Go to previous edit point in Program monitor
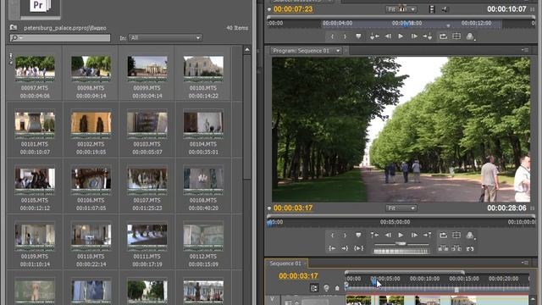The width and height of the screenshot is (542, 305). [x=374, y=236]
